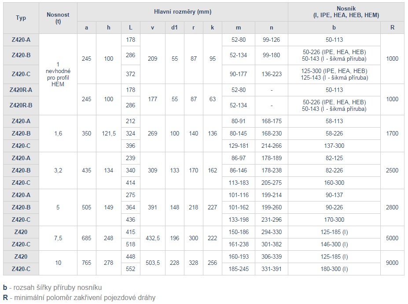Select the Z420R-A row label
This screenshot has height=304, width=408.
pos(21,90)
